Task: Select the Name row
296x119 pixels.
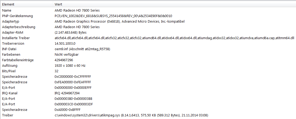Action: click(148, 10)
